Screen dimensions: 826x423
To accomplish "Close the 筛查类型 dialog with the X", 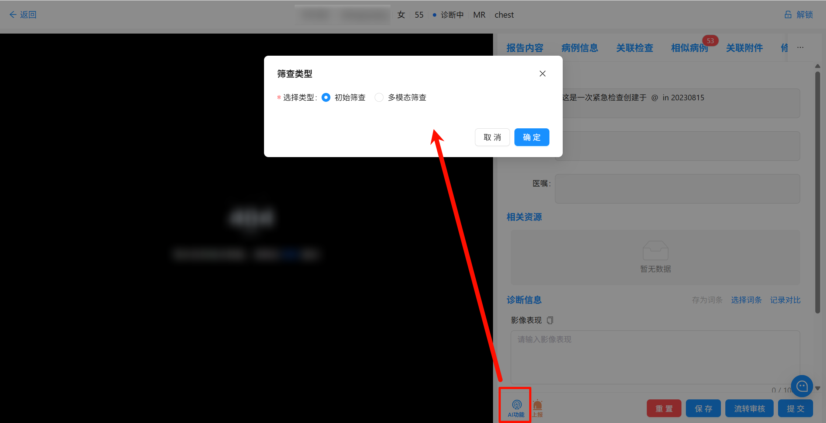I will (x=542, y=73).
